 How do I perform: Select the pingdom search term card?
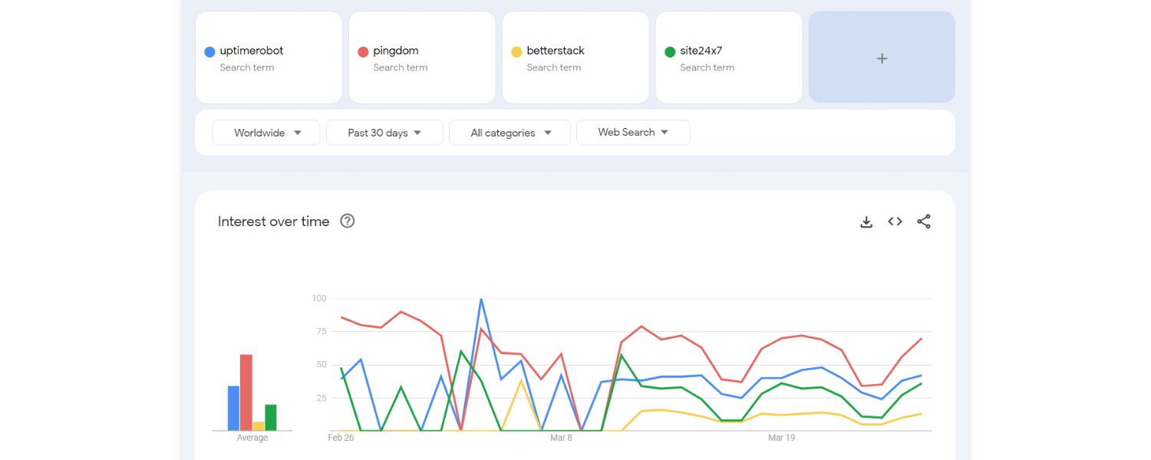pyautogui.click(x=422, y=58)
